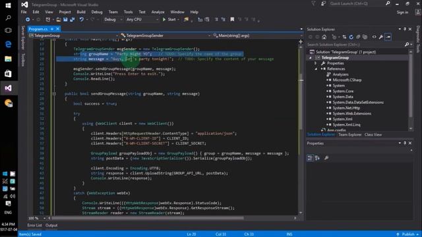Open the Debug configuration dropdown
This screenshot has height=237, width=422.
click(x=113, y=20)
